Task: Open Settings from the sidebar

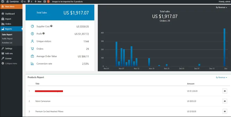Action: coord(8,48)
